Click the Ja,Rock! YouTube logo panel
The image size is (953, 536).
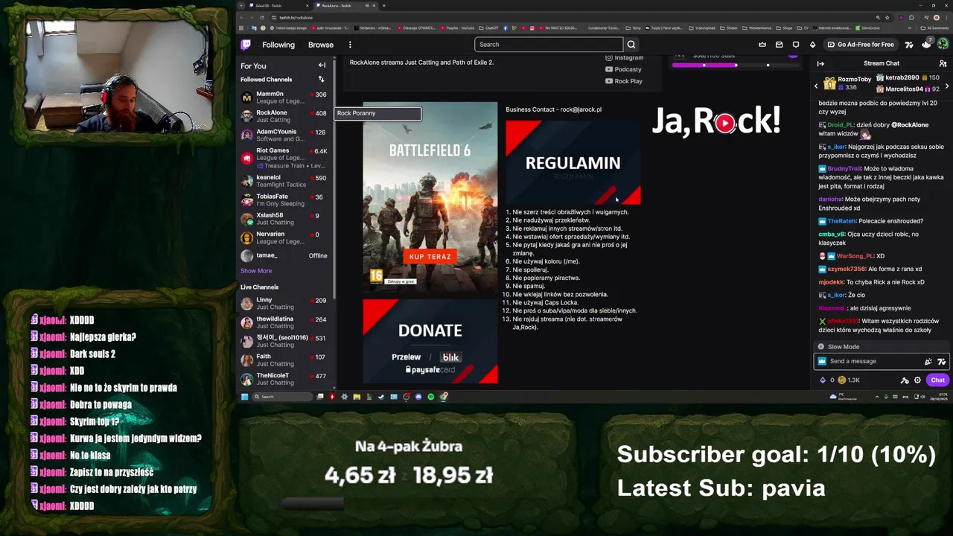click(x=716, y=122)
